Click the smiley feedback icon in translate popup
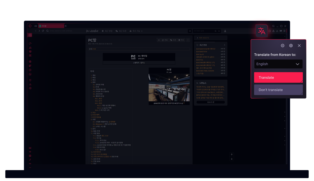This screenshot has height=181, width=314. (283, 46)
